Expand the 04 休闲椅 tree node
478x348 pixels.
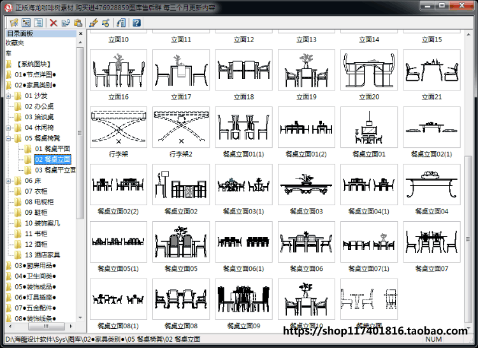coord(8,127)
